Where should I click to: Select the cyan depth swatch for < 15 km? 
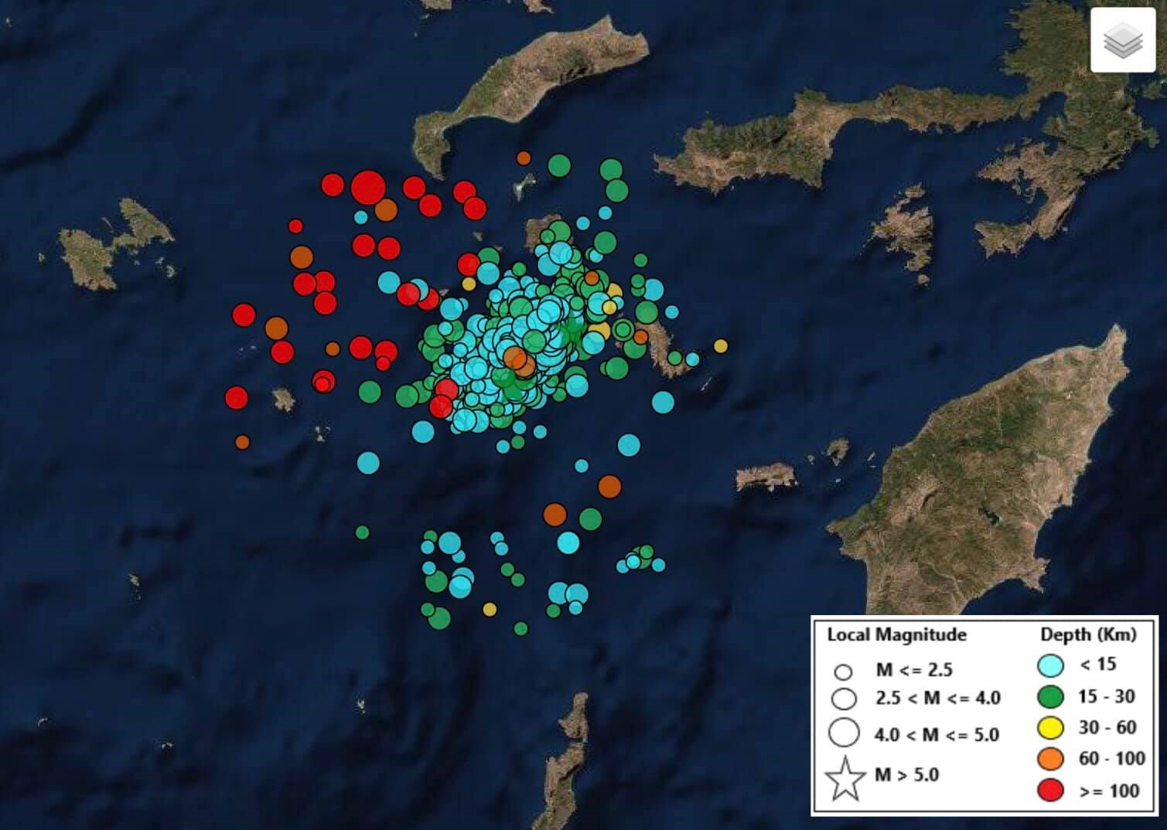tap(1050, 665)
